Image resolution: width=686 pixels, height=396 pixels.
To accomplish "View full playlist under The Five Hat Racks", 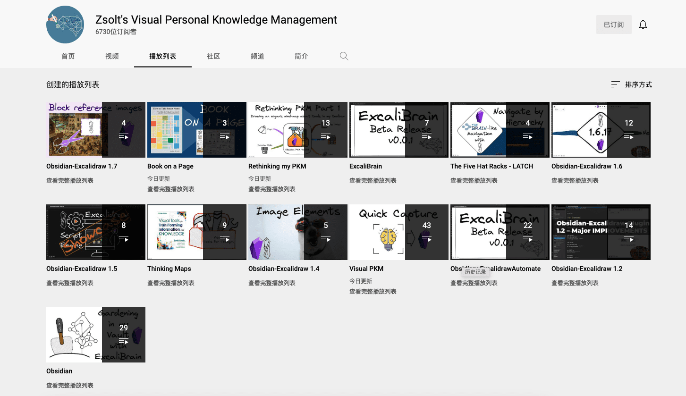I will pyautogui.click(x=474, y=180).
